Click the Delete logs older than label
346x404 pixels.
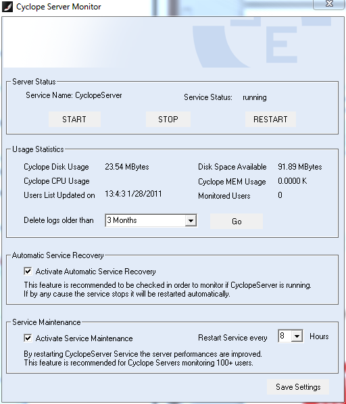(x=59, y=220)
